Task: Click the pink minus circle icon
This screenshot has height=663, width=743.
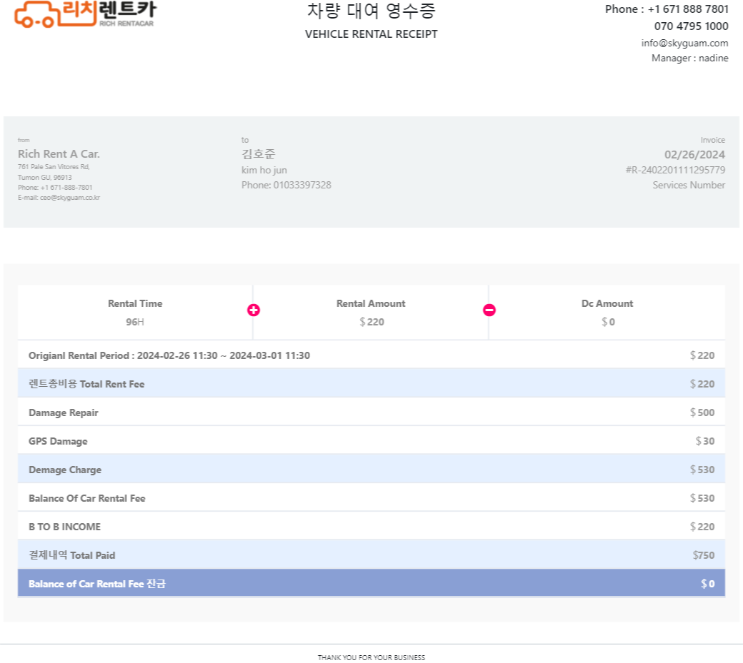Action: [x=489, y=310]
